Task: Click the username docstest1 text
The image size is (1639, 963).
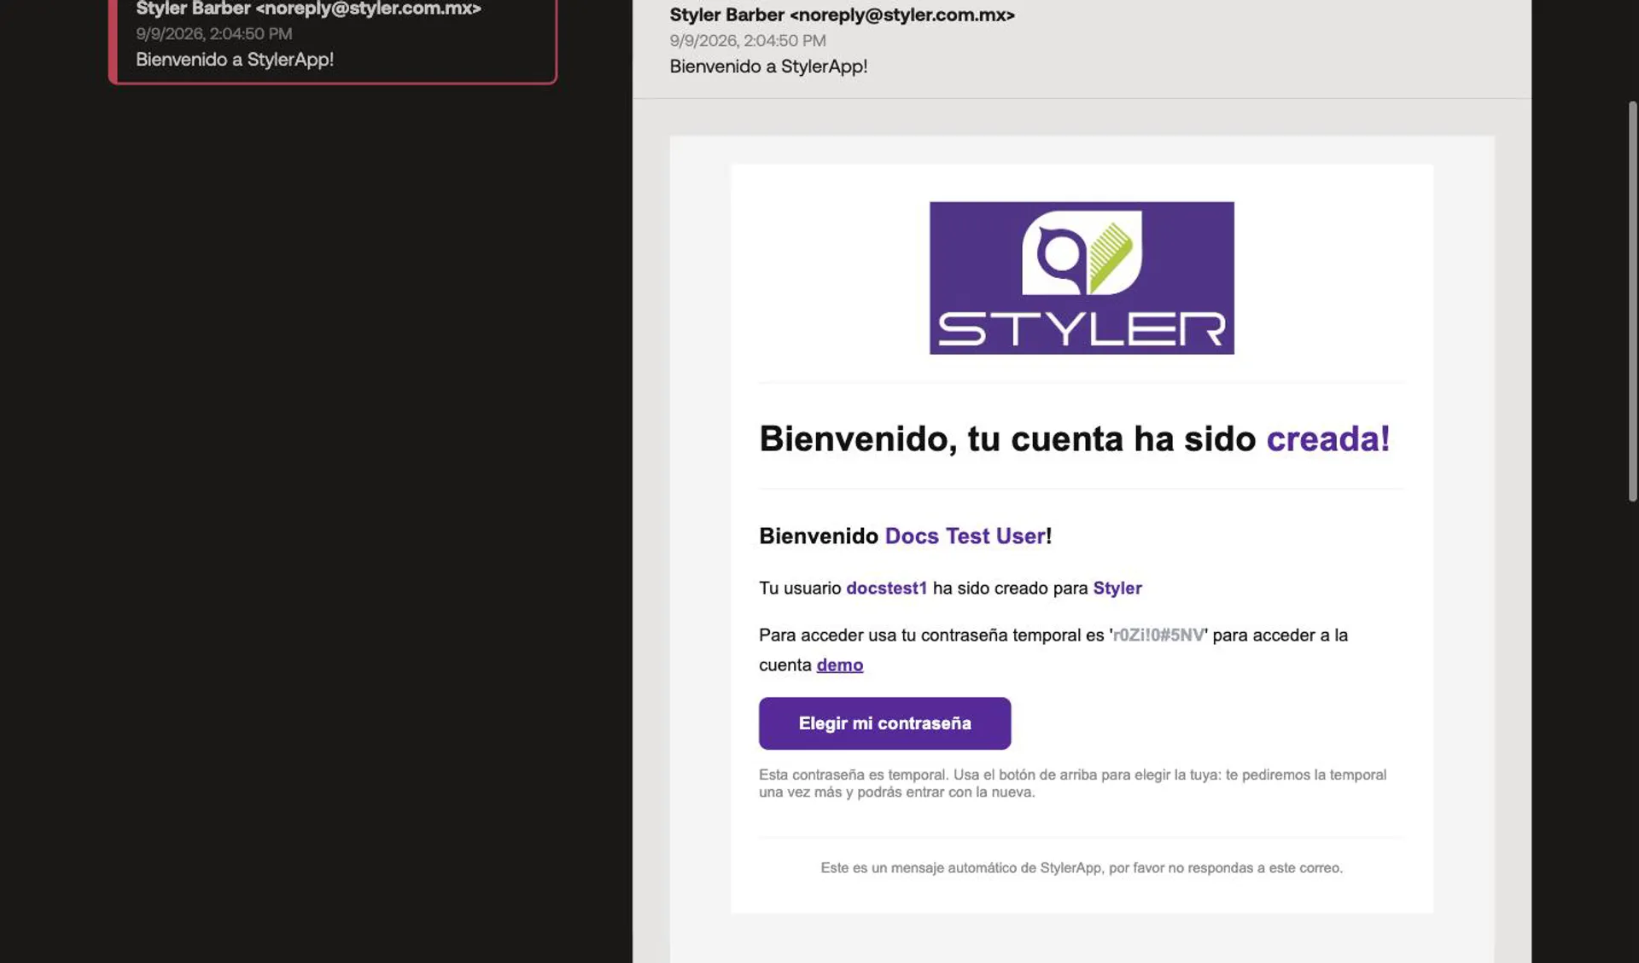Action: [886, 588]
